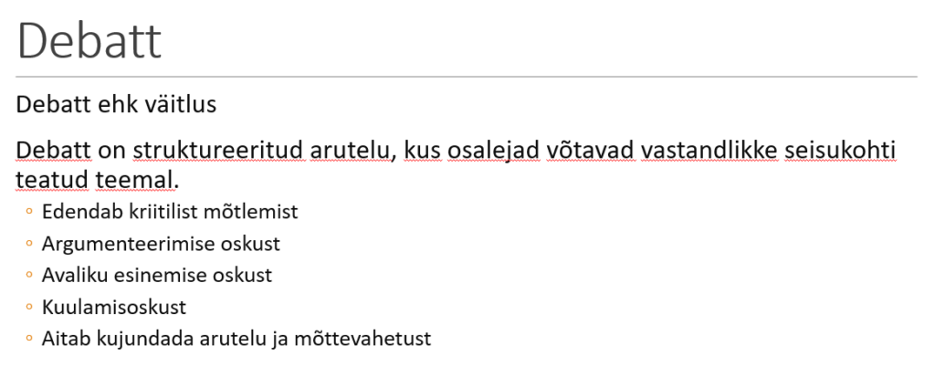The image size is (935, 388).
Task: Click the bullet "Aitab kujundada arutelu ja mõttevahetust"
Action: point(236,339)
